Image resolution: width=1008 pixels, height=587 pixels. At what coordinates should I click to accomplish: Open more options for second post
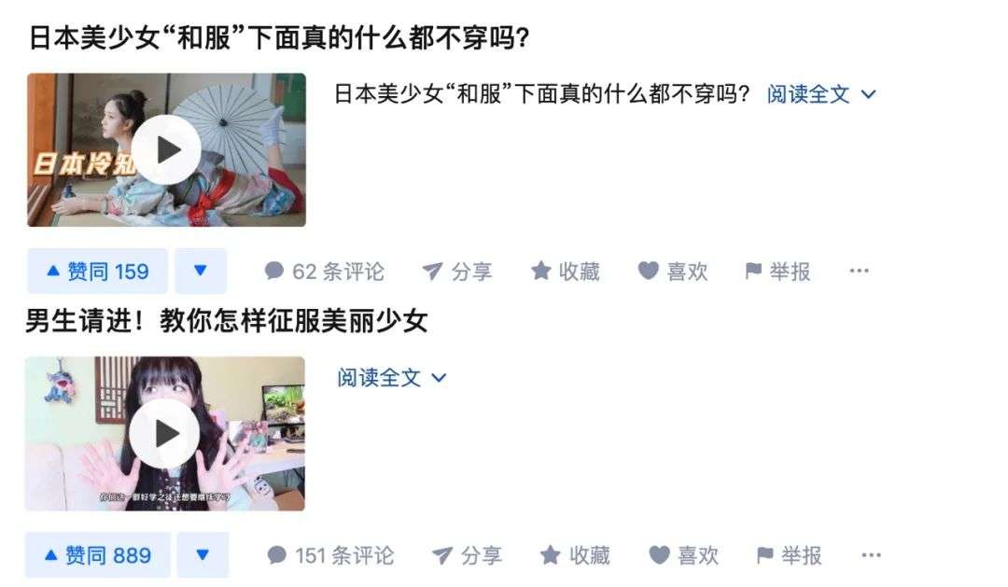tap(871, 555)
